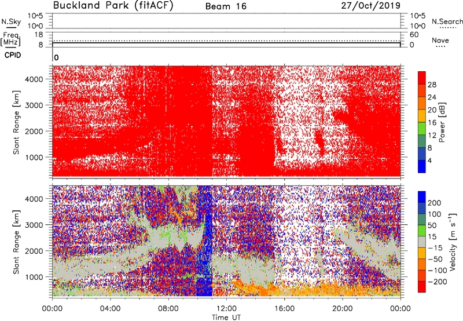Viewport: 463px width, 321px height.
Task: Pick the red bottom segment of velocity colorbar
Action: (422, 287)
